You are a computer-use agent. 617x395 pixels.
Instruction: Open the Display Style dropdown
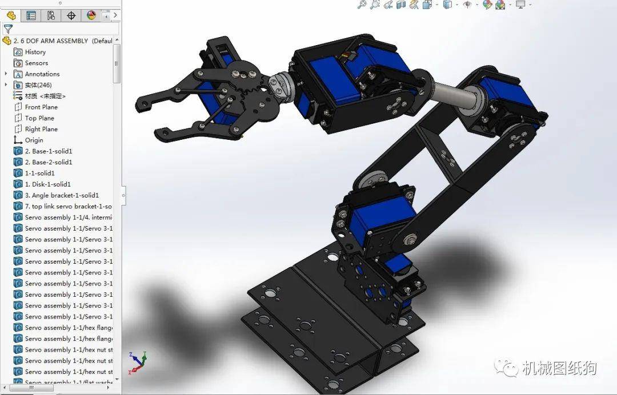[448, 5]
